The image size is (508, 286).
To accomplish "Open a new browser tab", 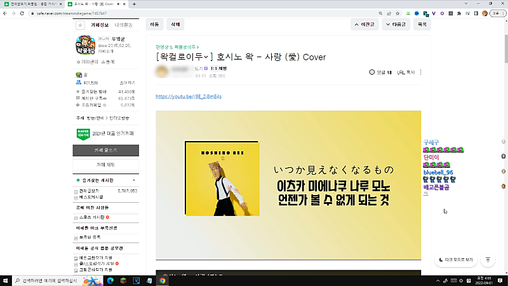I will tap(134, 4).
